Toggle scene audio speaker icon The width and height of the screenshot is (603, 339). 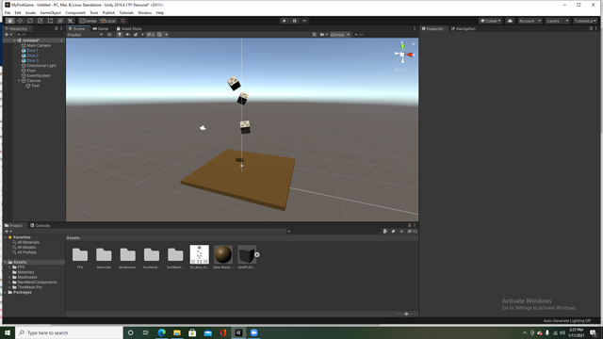(x=128, y=35)
